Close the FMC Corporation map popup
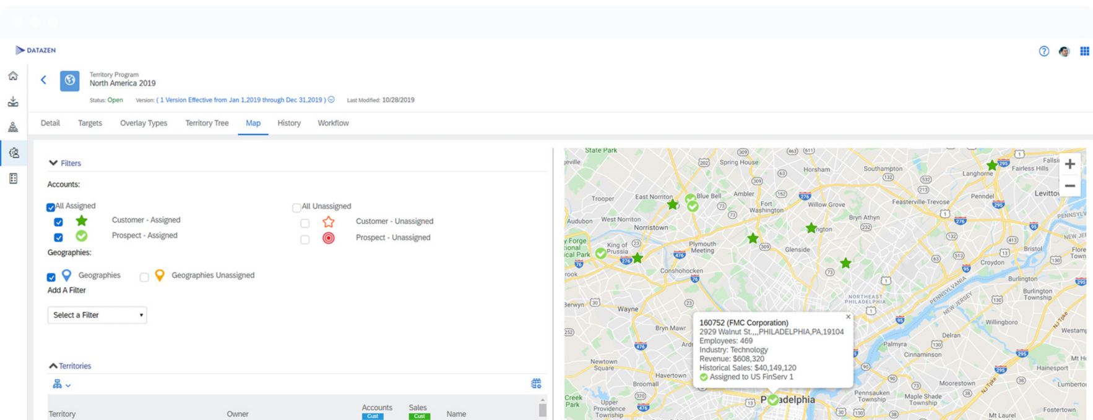The width and height of the screenshot is (1093, 420). click(848, 317)
